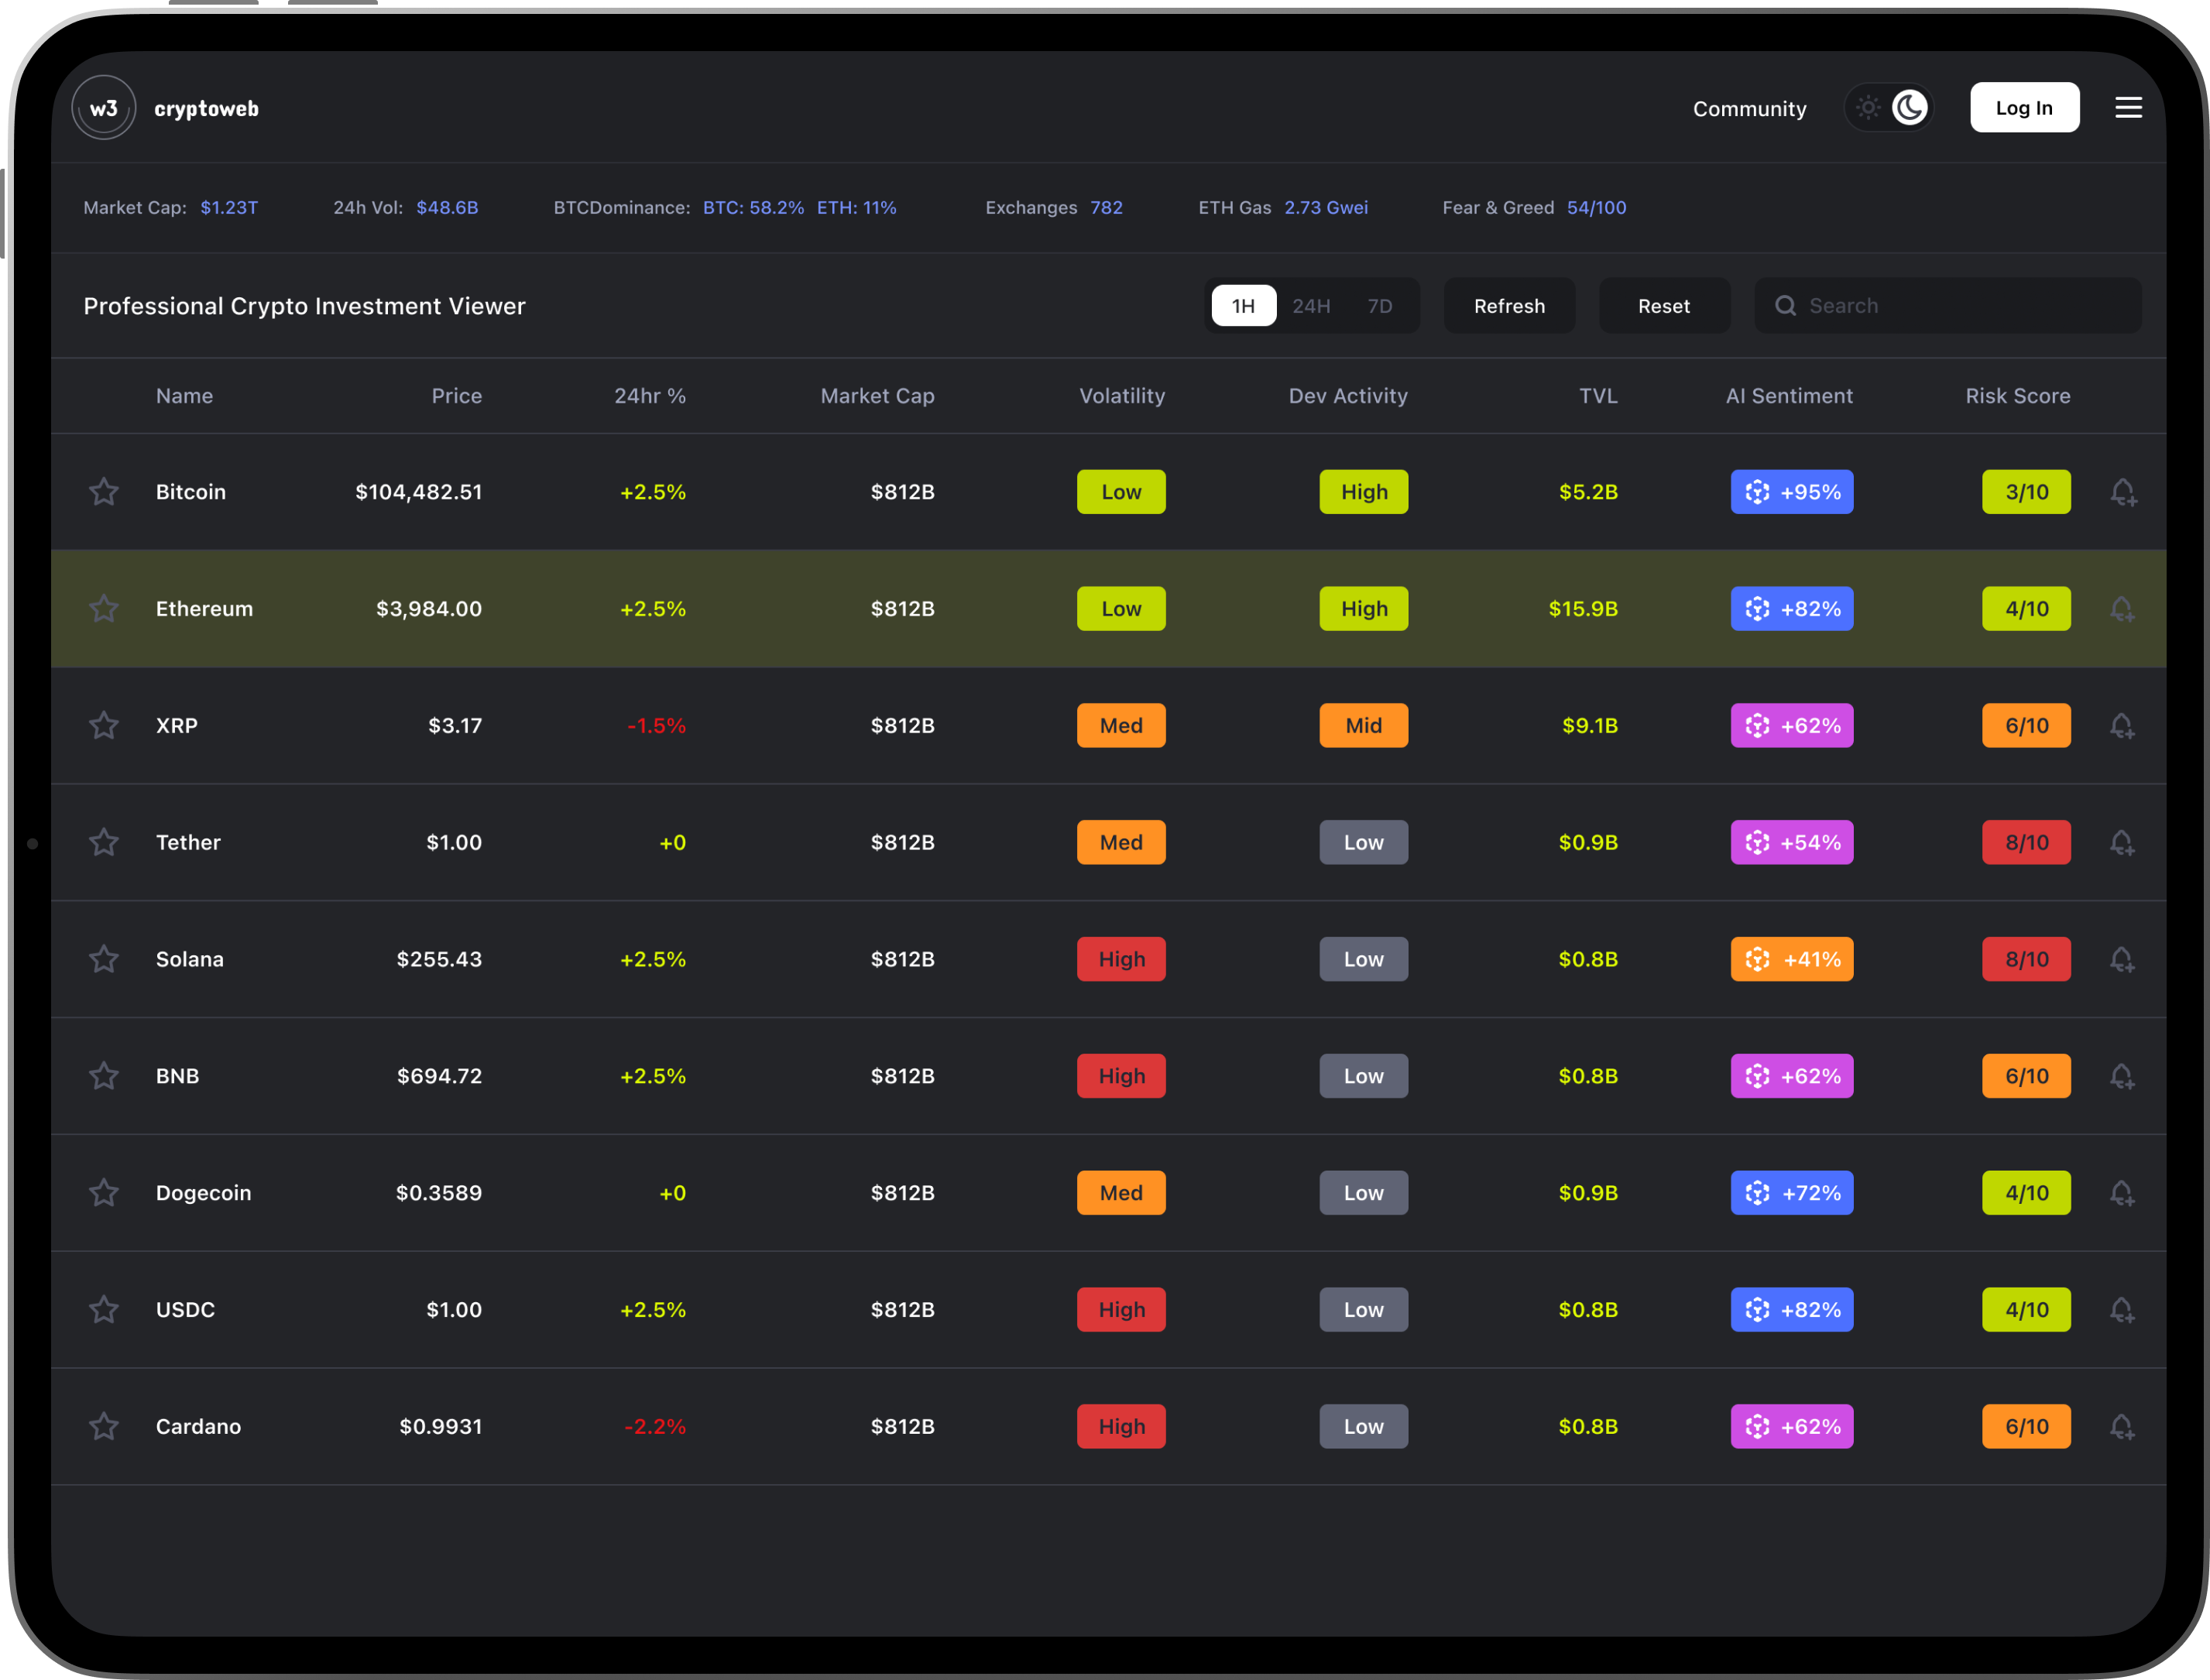Viewport: 2210px width, 1680px height.
Task: Click the Cardano favorite star icon
Action: tap(104, 1427)
